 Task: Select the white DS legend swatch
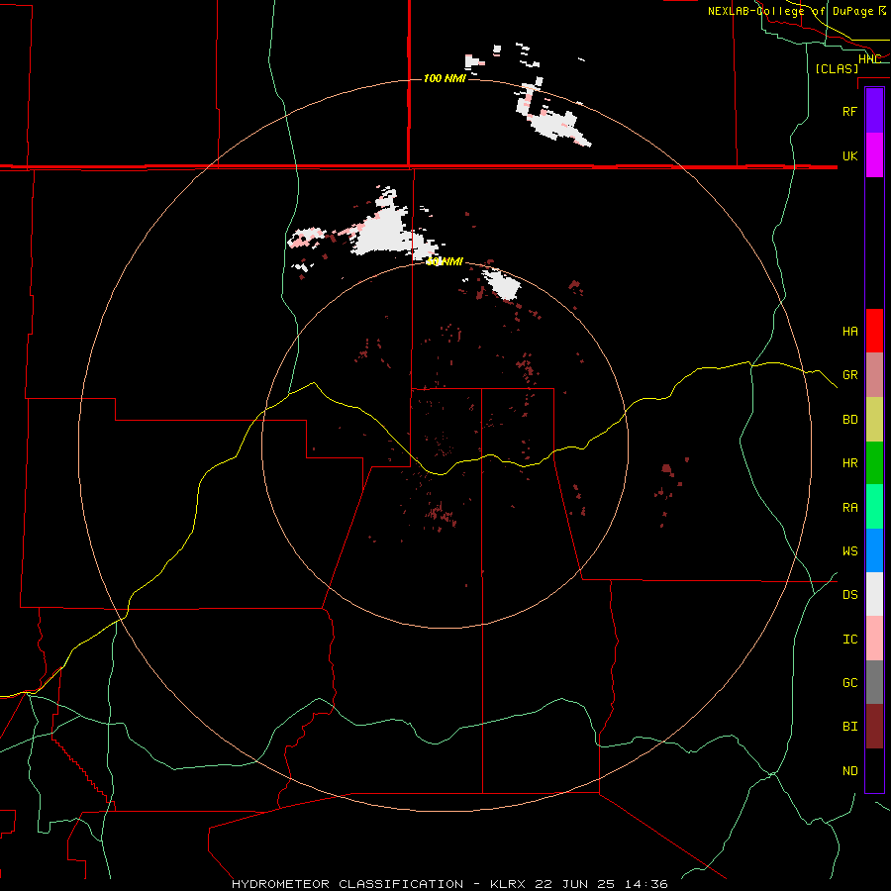coord(874,594)
